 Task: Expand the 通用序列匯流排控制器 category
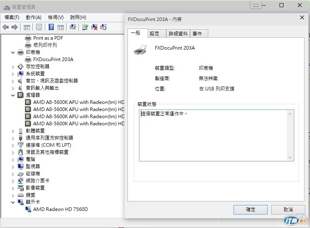point(13,138)
